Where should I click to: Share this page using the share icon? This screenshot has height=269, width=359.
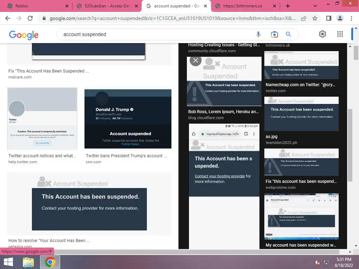pyautogui.click(x=304, y=18)
